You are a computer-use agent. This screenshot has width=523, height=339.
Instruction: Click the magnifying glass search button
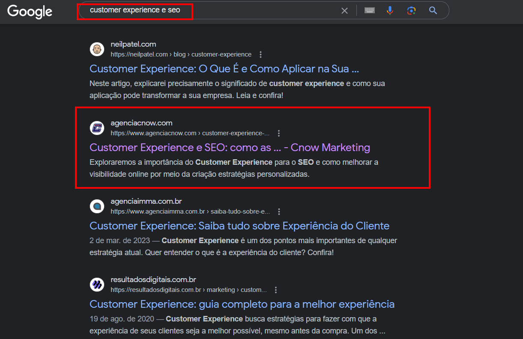[433, 11]
